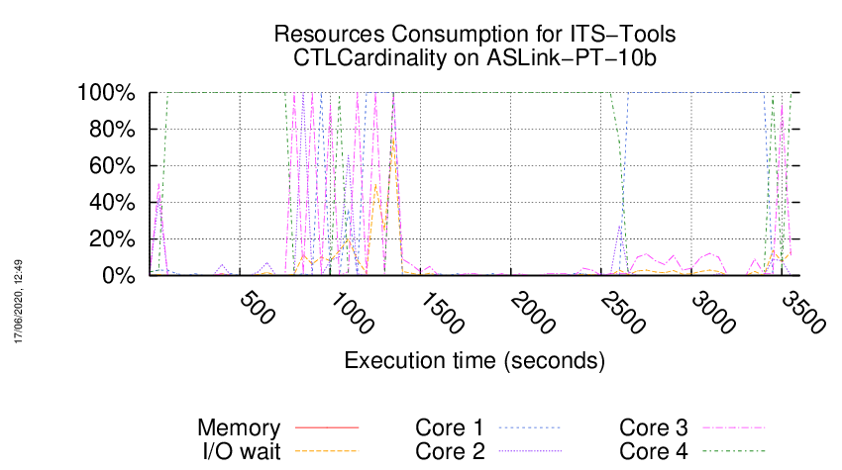This screenshot has height=470, width=842.
Task: Click the 'Memory' legend label
Action: (239, 427)
